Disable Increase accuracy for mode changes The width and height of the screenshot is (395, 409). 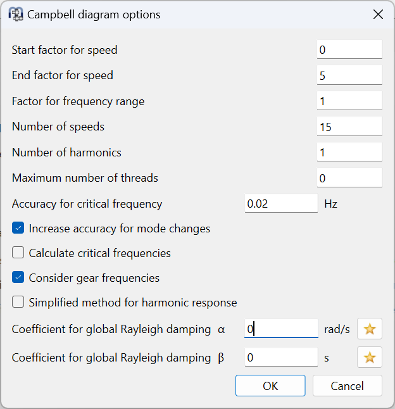[18, 229]
